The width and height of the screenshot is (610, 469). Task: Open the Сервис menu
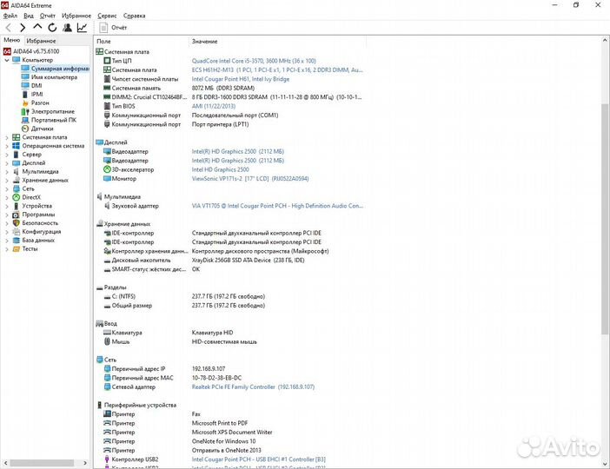pyautogui.click(x=107, y=16)
